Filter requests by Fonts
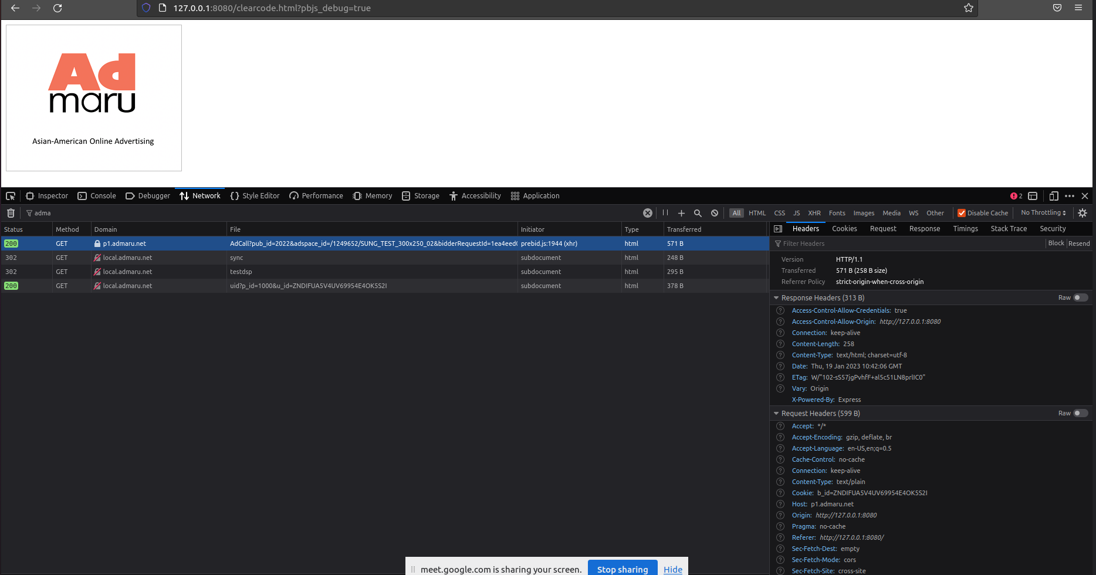Image resolution: width=1096 pixels, height=575 pixels. click(x=837, y=213)
